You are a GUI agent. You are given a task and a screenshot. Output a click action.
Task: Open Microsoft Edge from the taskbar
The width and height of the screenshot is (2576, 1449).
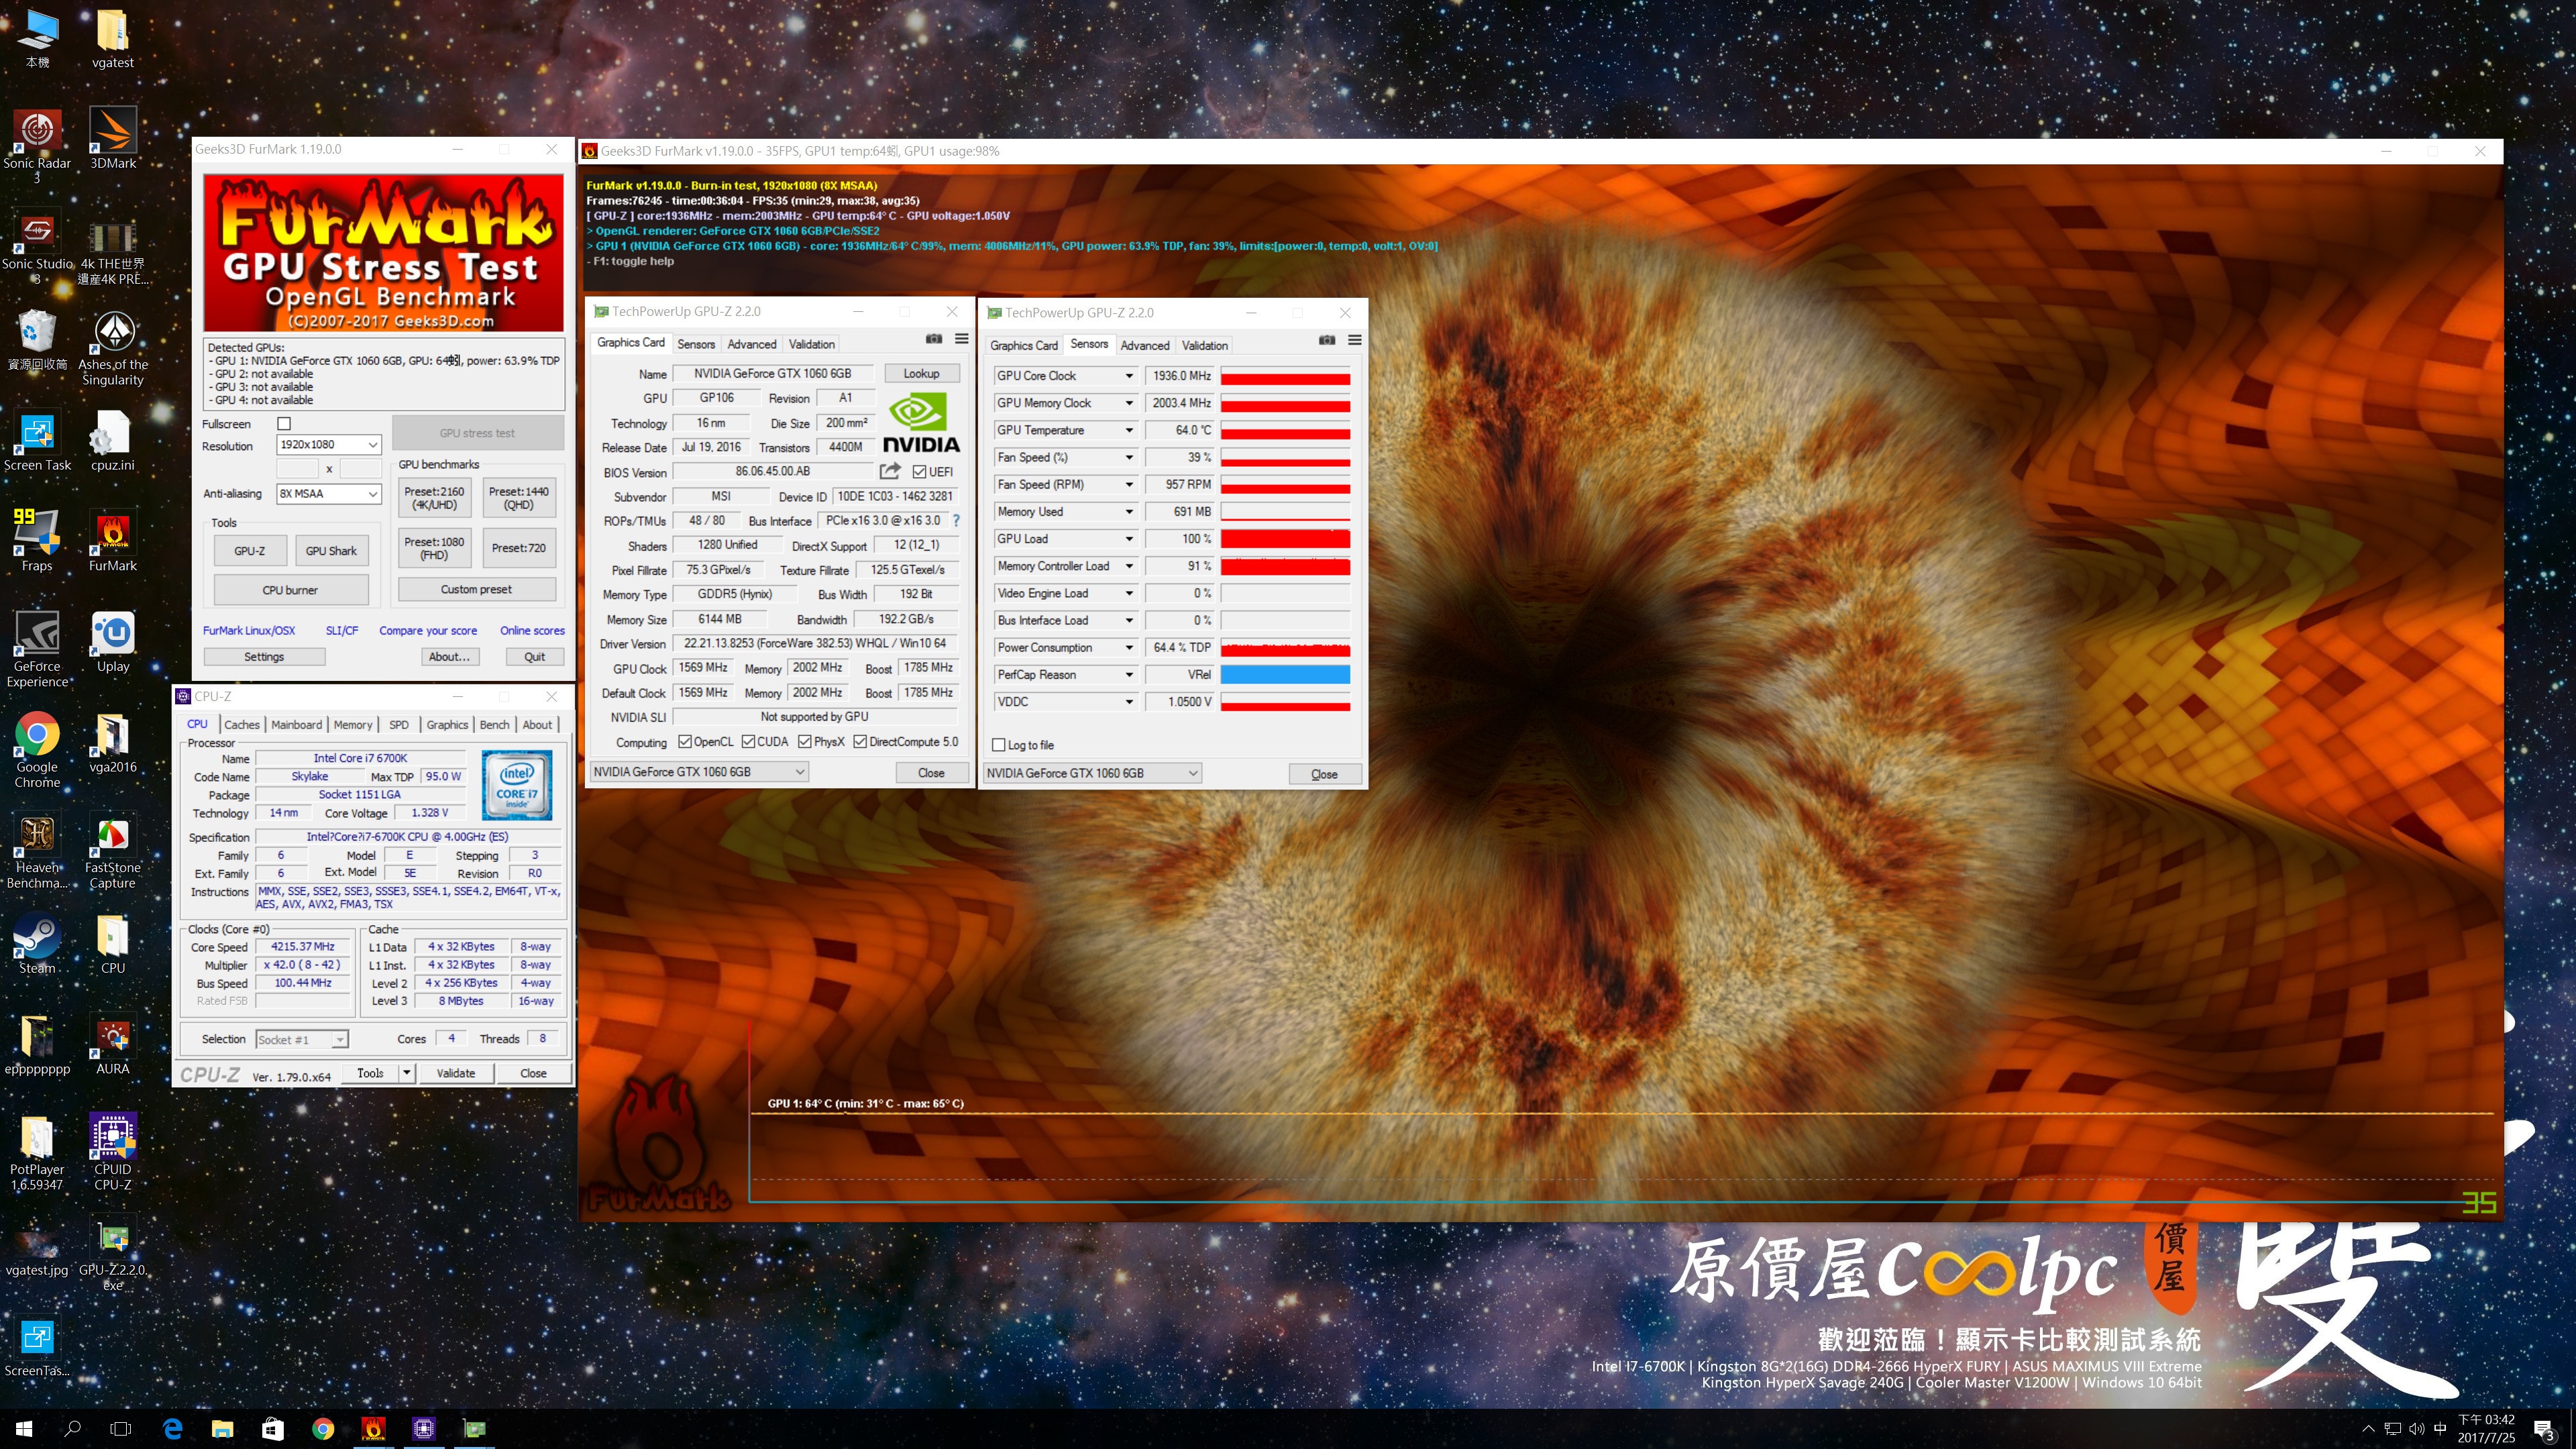tap(172, 1428)
